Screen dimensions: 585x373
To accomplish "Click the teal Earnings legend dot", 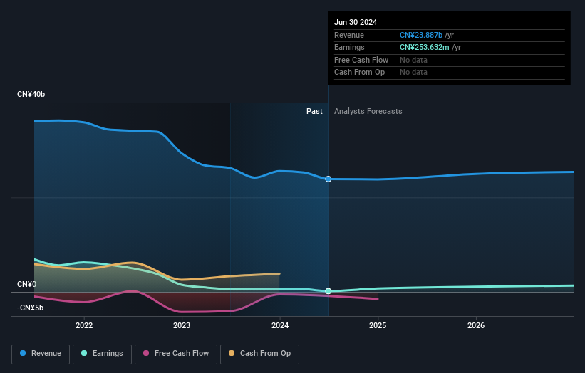I will [x=84, y=353].
